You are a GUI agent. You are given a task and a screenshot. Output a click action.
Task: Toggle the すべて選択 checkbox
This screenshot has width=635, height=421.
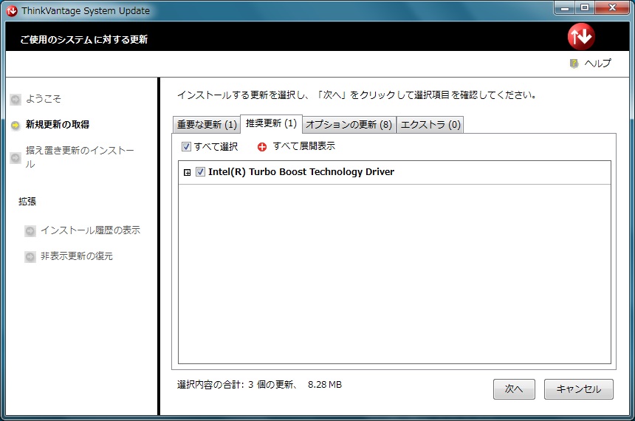186,147
